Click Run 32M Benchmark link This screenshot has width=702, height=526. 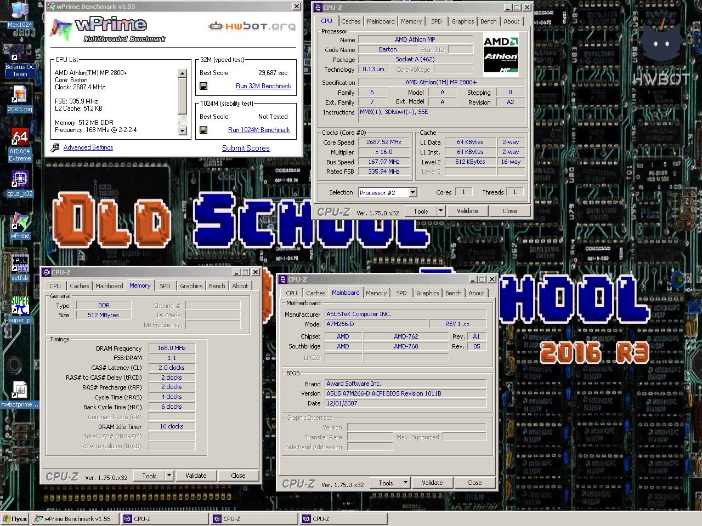pos(263,86)
